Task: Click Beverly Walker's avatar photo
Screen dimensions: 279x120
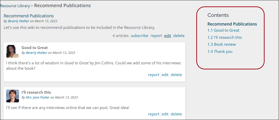Action: [x=12, y=51]
